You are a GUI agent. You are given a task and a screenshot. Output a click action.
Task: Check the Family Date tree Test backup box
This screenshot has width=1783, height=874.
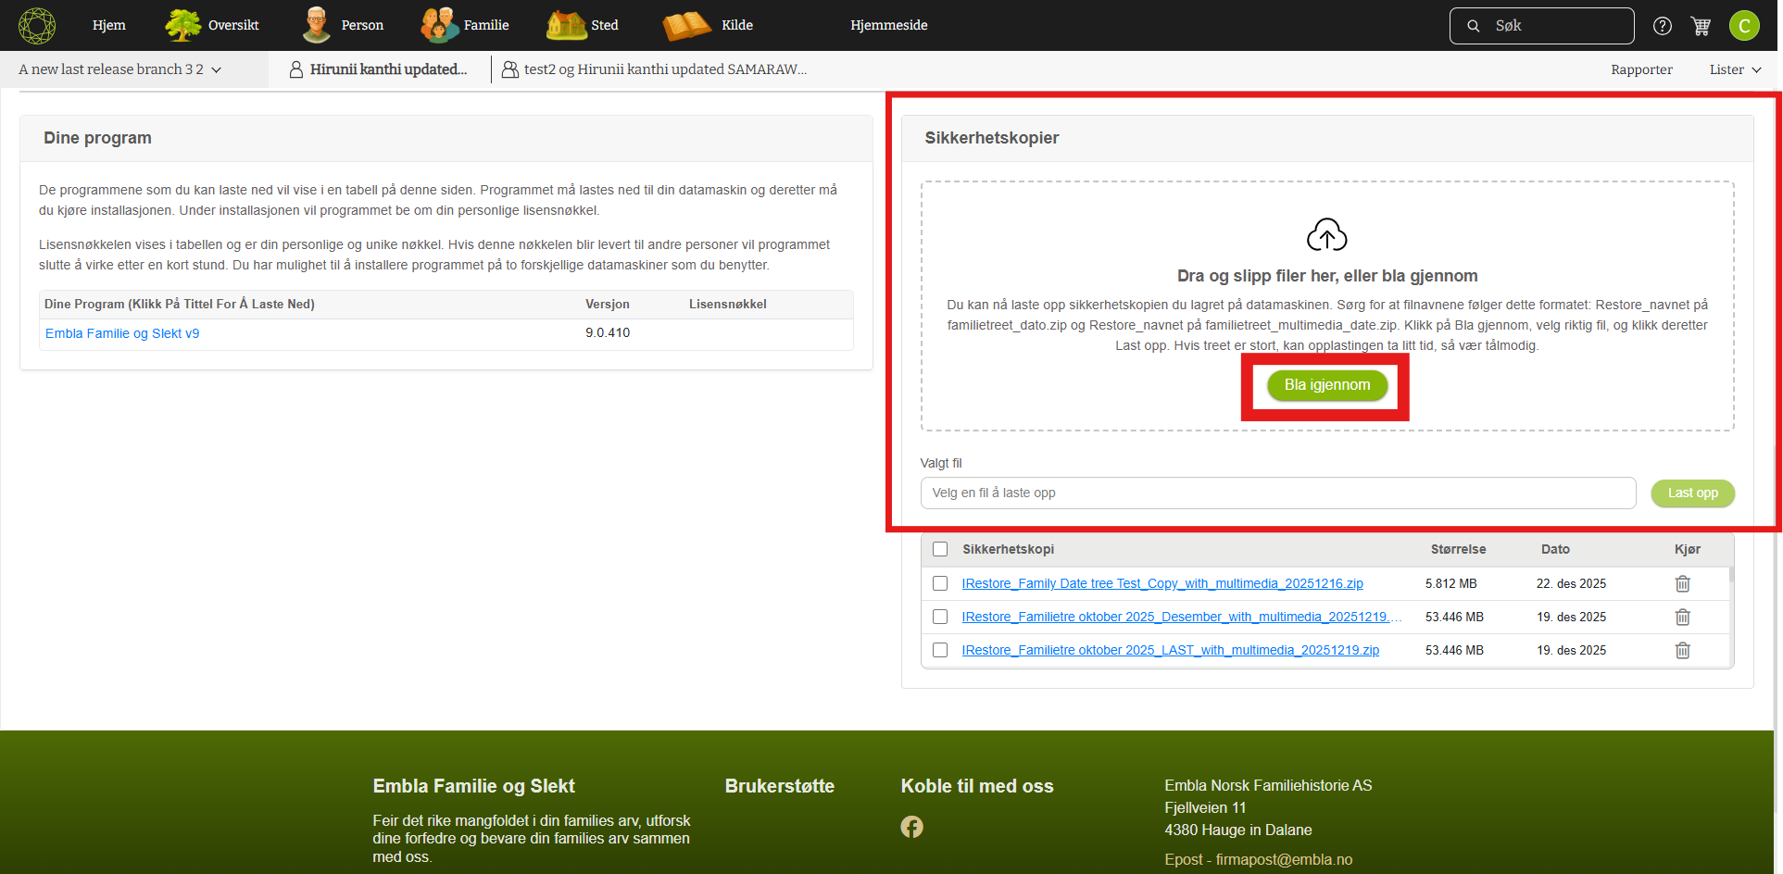point(940,583)
